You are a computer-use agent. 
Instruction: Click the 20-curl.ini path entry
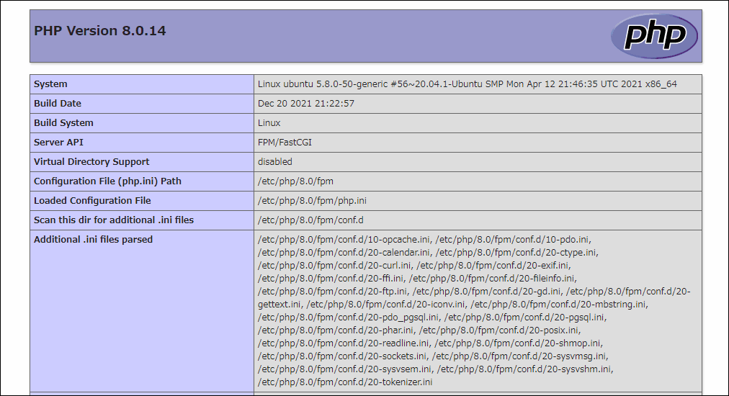(x=336, y=266)
